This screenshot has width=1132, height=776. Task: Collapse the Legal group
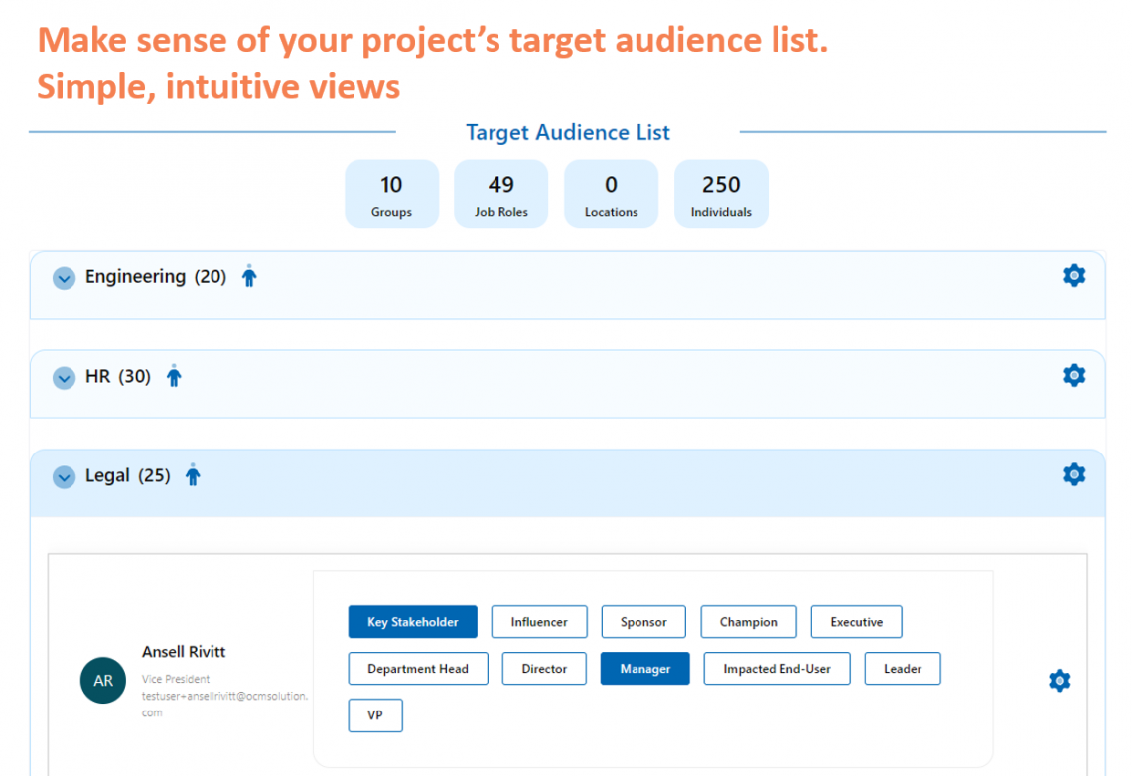(x=64, y=476)
